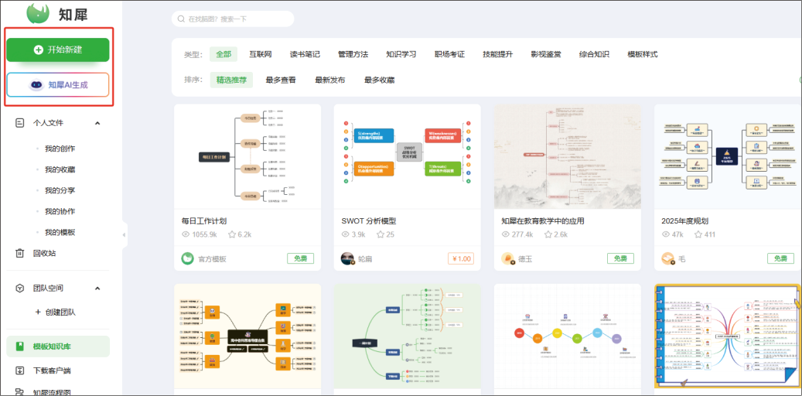Sort templates by 最多查看
This screenshot has height=396, width=802.
tap(281, 80)
